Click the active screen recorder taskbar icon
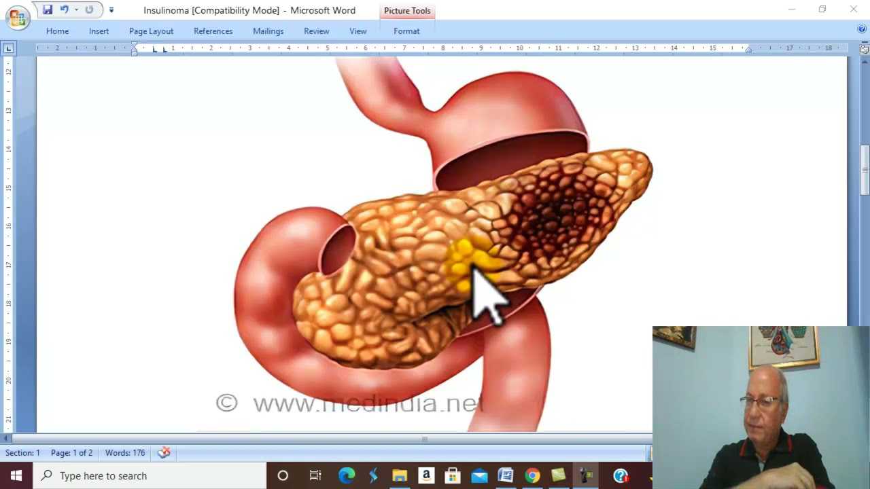This screenshot has height=489, width=870. pyautogui.click(x=587, y=475)
